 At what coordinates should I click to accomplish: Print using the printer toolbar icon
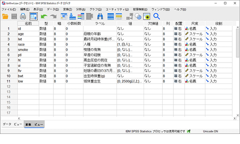(23, 16)
